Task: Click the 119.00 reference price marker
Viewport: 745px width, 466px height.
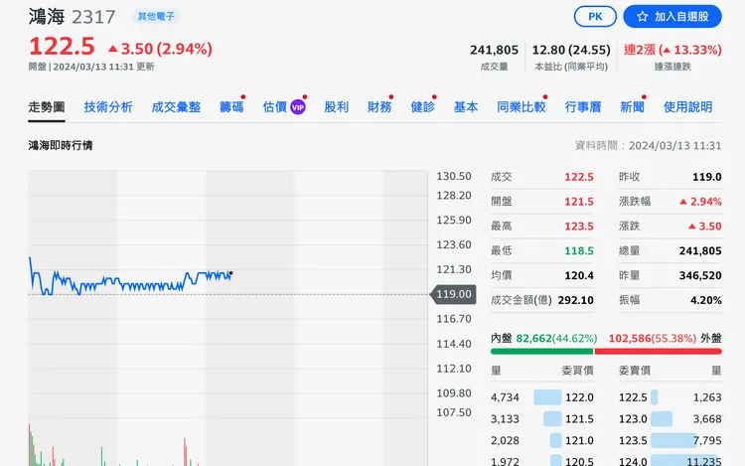Action: coord(453,294)
